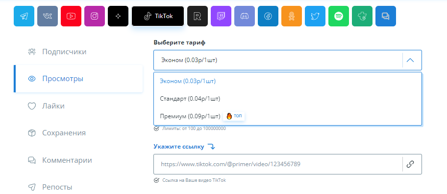Screen dimensions: 447x194
Task: Open the Instagram icon
Action: 95,16
